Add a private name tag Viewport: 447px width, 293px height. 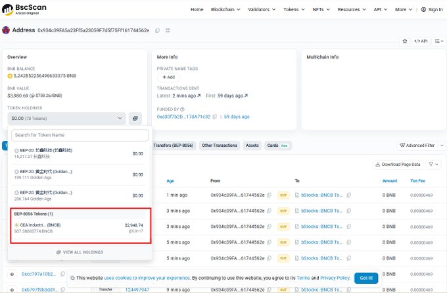click(168, 77)
